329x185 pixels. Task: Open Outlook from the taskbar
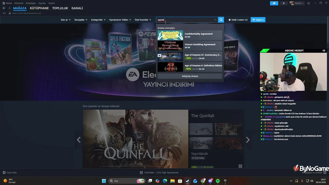point(195,181)
